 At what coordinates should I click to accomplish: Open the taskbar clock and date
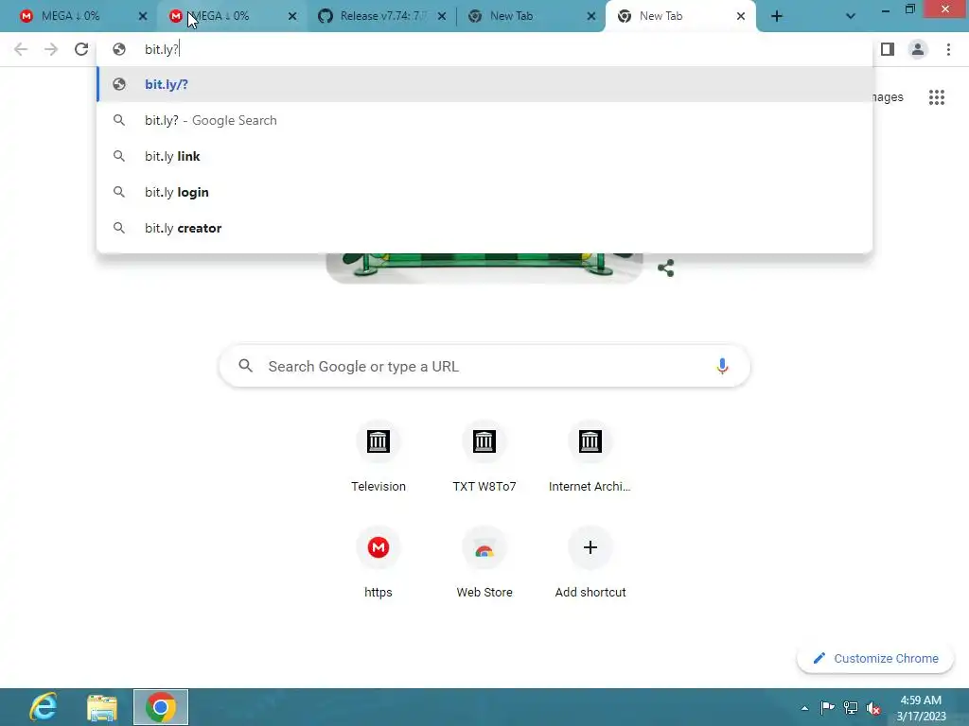(921, 708)
